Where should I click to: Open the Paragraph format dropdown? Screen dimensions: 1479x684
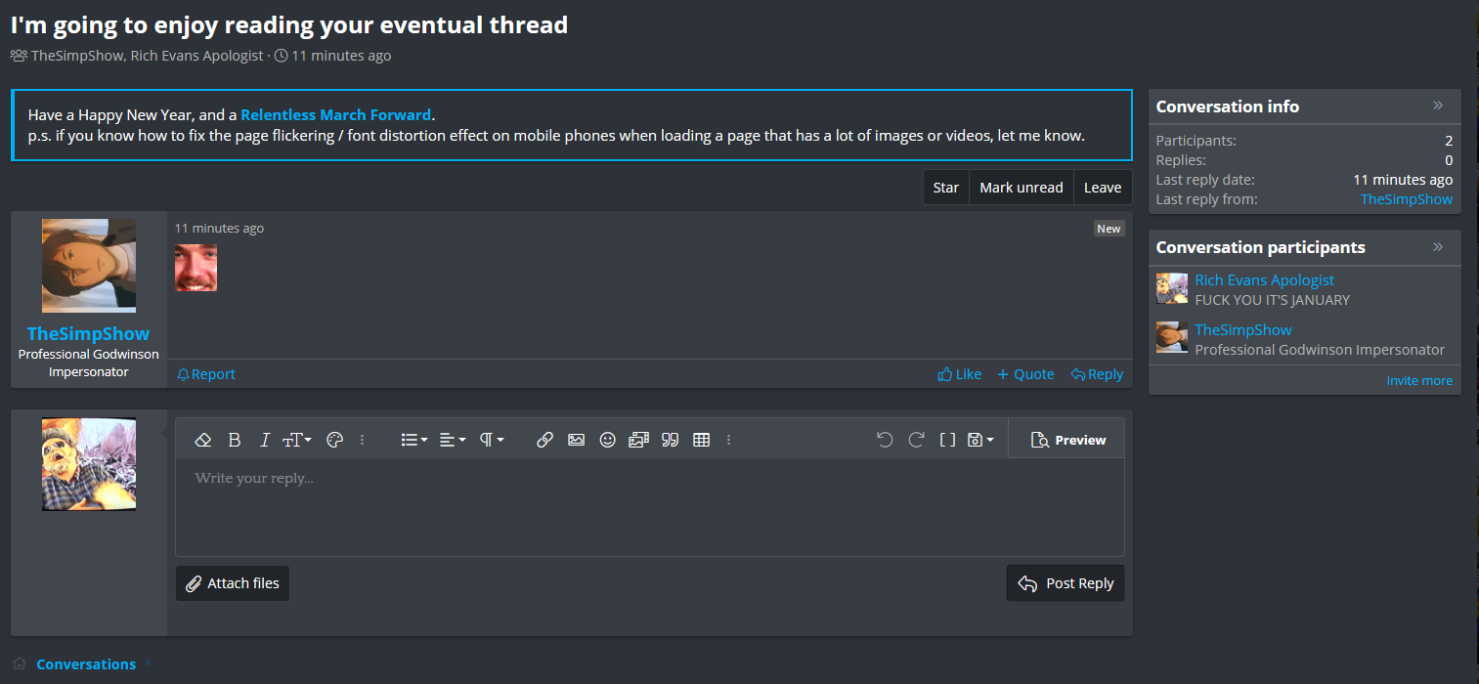pyautogui.click(x=492, y=440)
